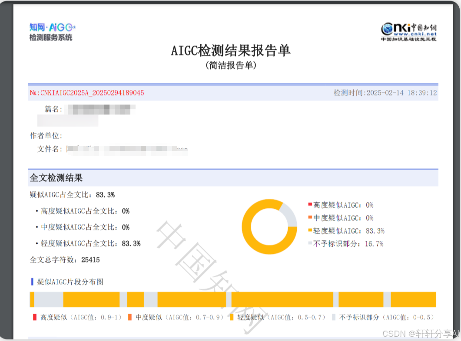
Task: Select chart legend text 轻度疑似AIGC: 83.3%
Action: click(x=349, y=231)
